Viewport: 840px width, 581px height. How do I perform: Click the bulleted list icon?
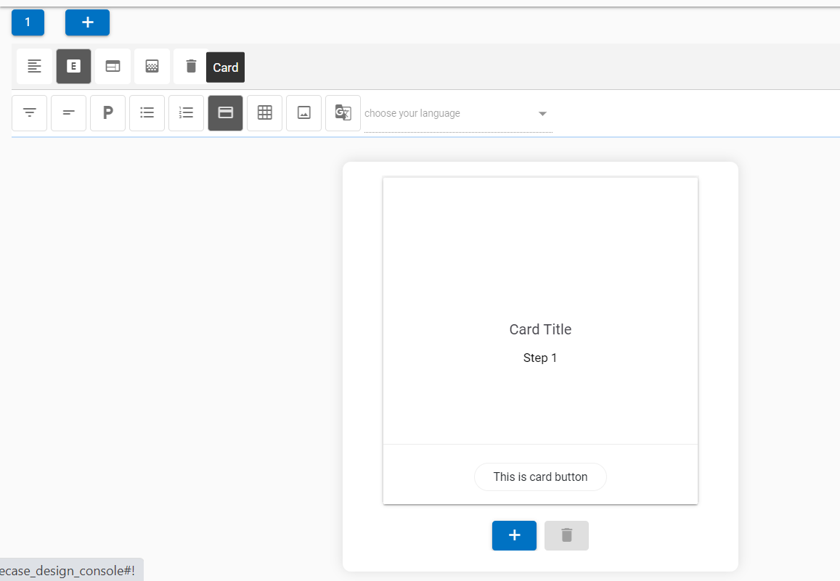pyautogui.click(x=147, y=113)
